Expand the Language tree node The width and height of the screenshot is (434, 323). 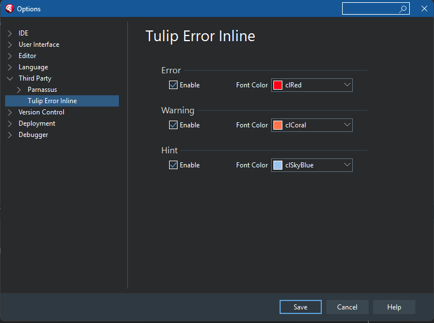point(10,67)
